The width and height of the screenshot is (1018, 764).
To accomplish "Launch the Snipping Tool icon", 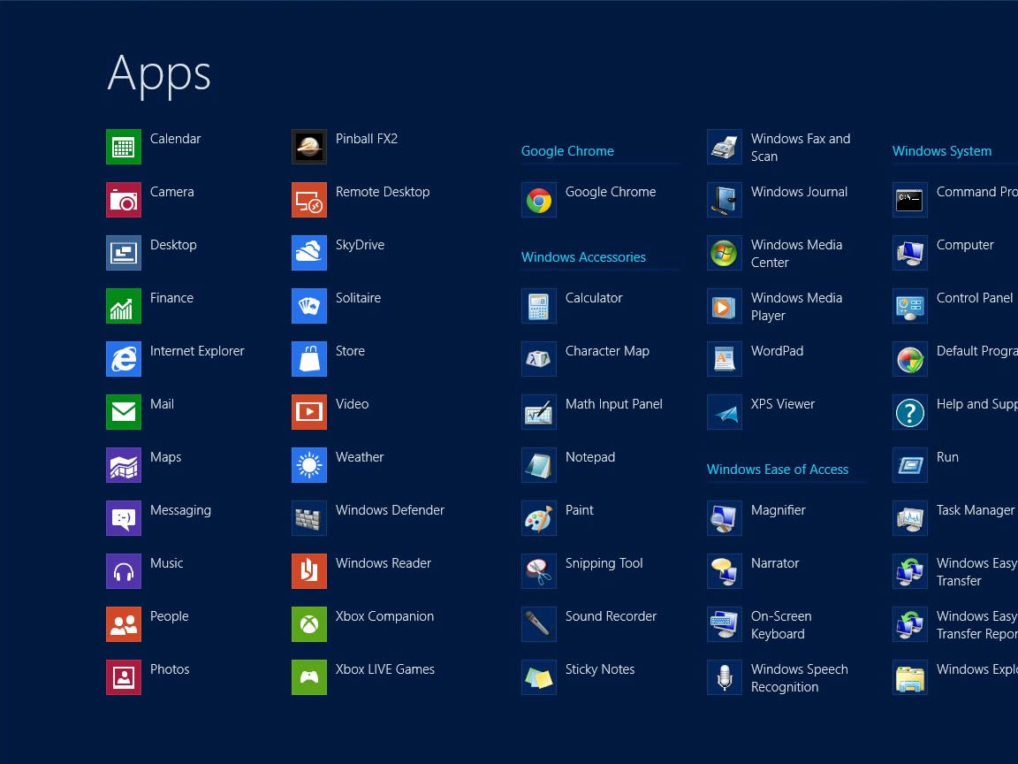I will tap(539, 571).
